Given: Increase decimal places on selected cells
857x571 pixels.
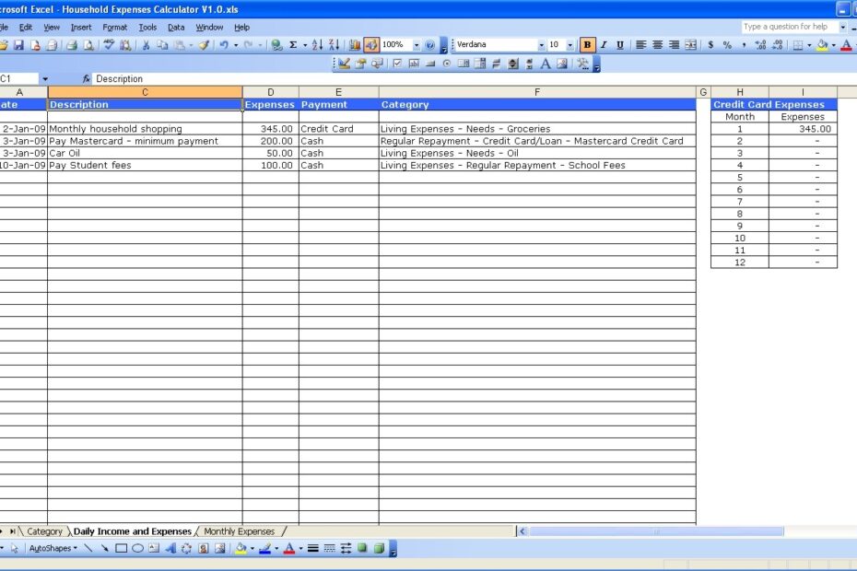Looking at the screenshot, I should click(759, 43).
